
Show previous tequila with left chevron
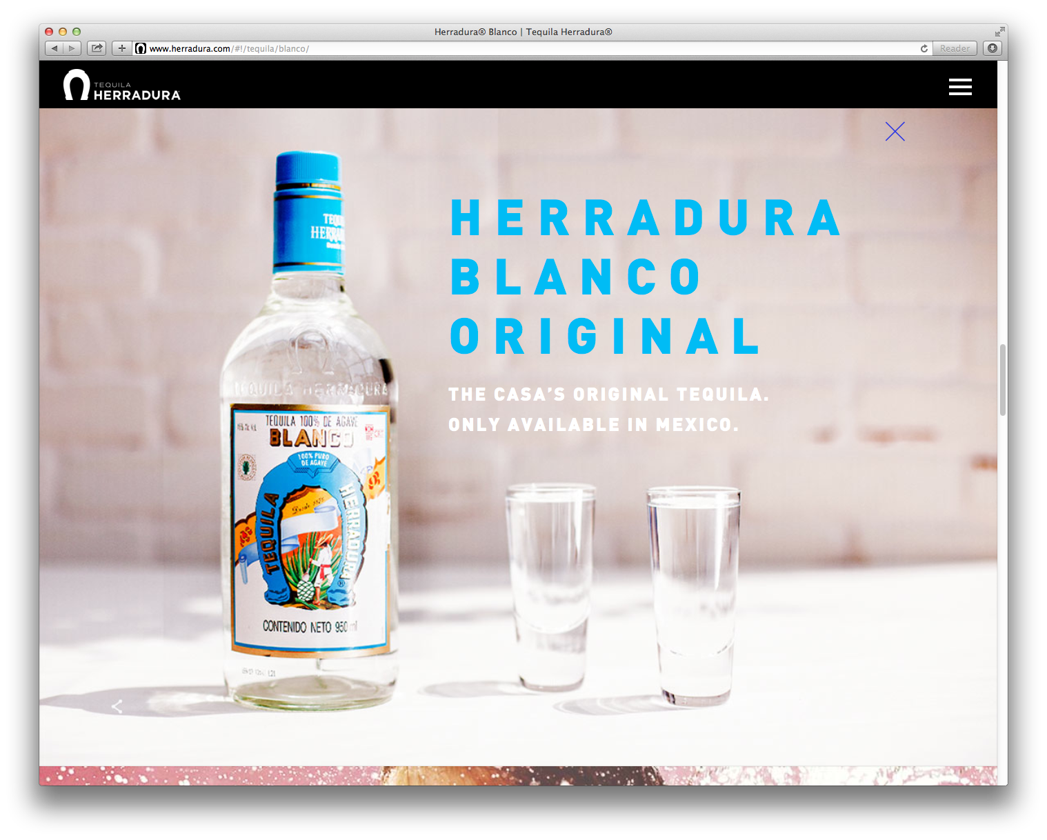click(117, 706)
